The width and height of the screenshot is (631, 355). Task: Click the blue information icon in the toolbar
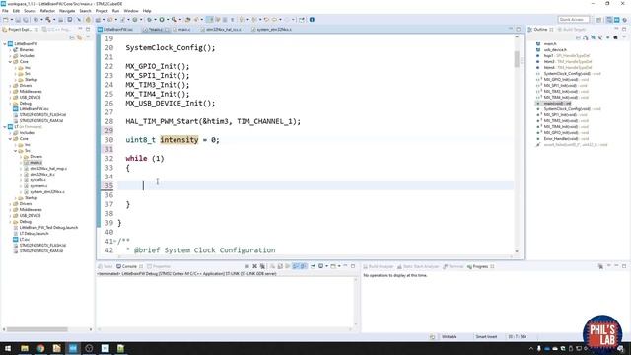[x=312, y=20]
